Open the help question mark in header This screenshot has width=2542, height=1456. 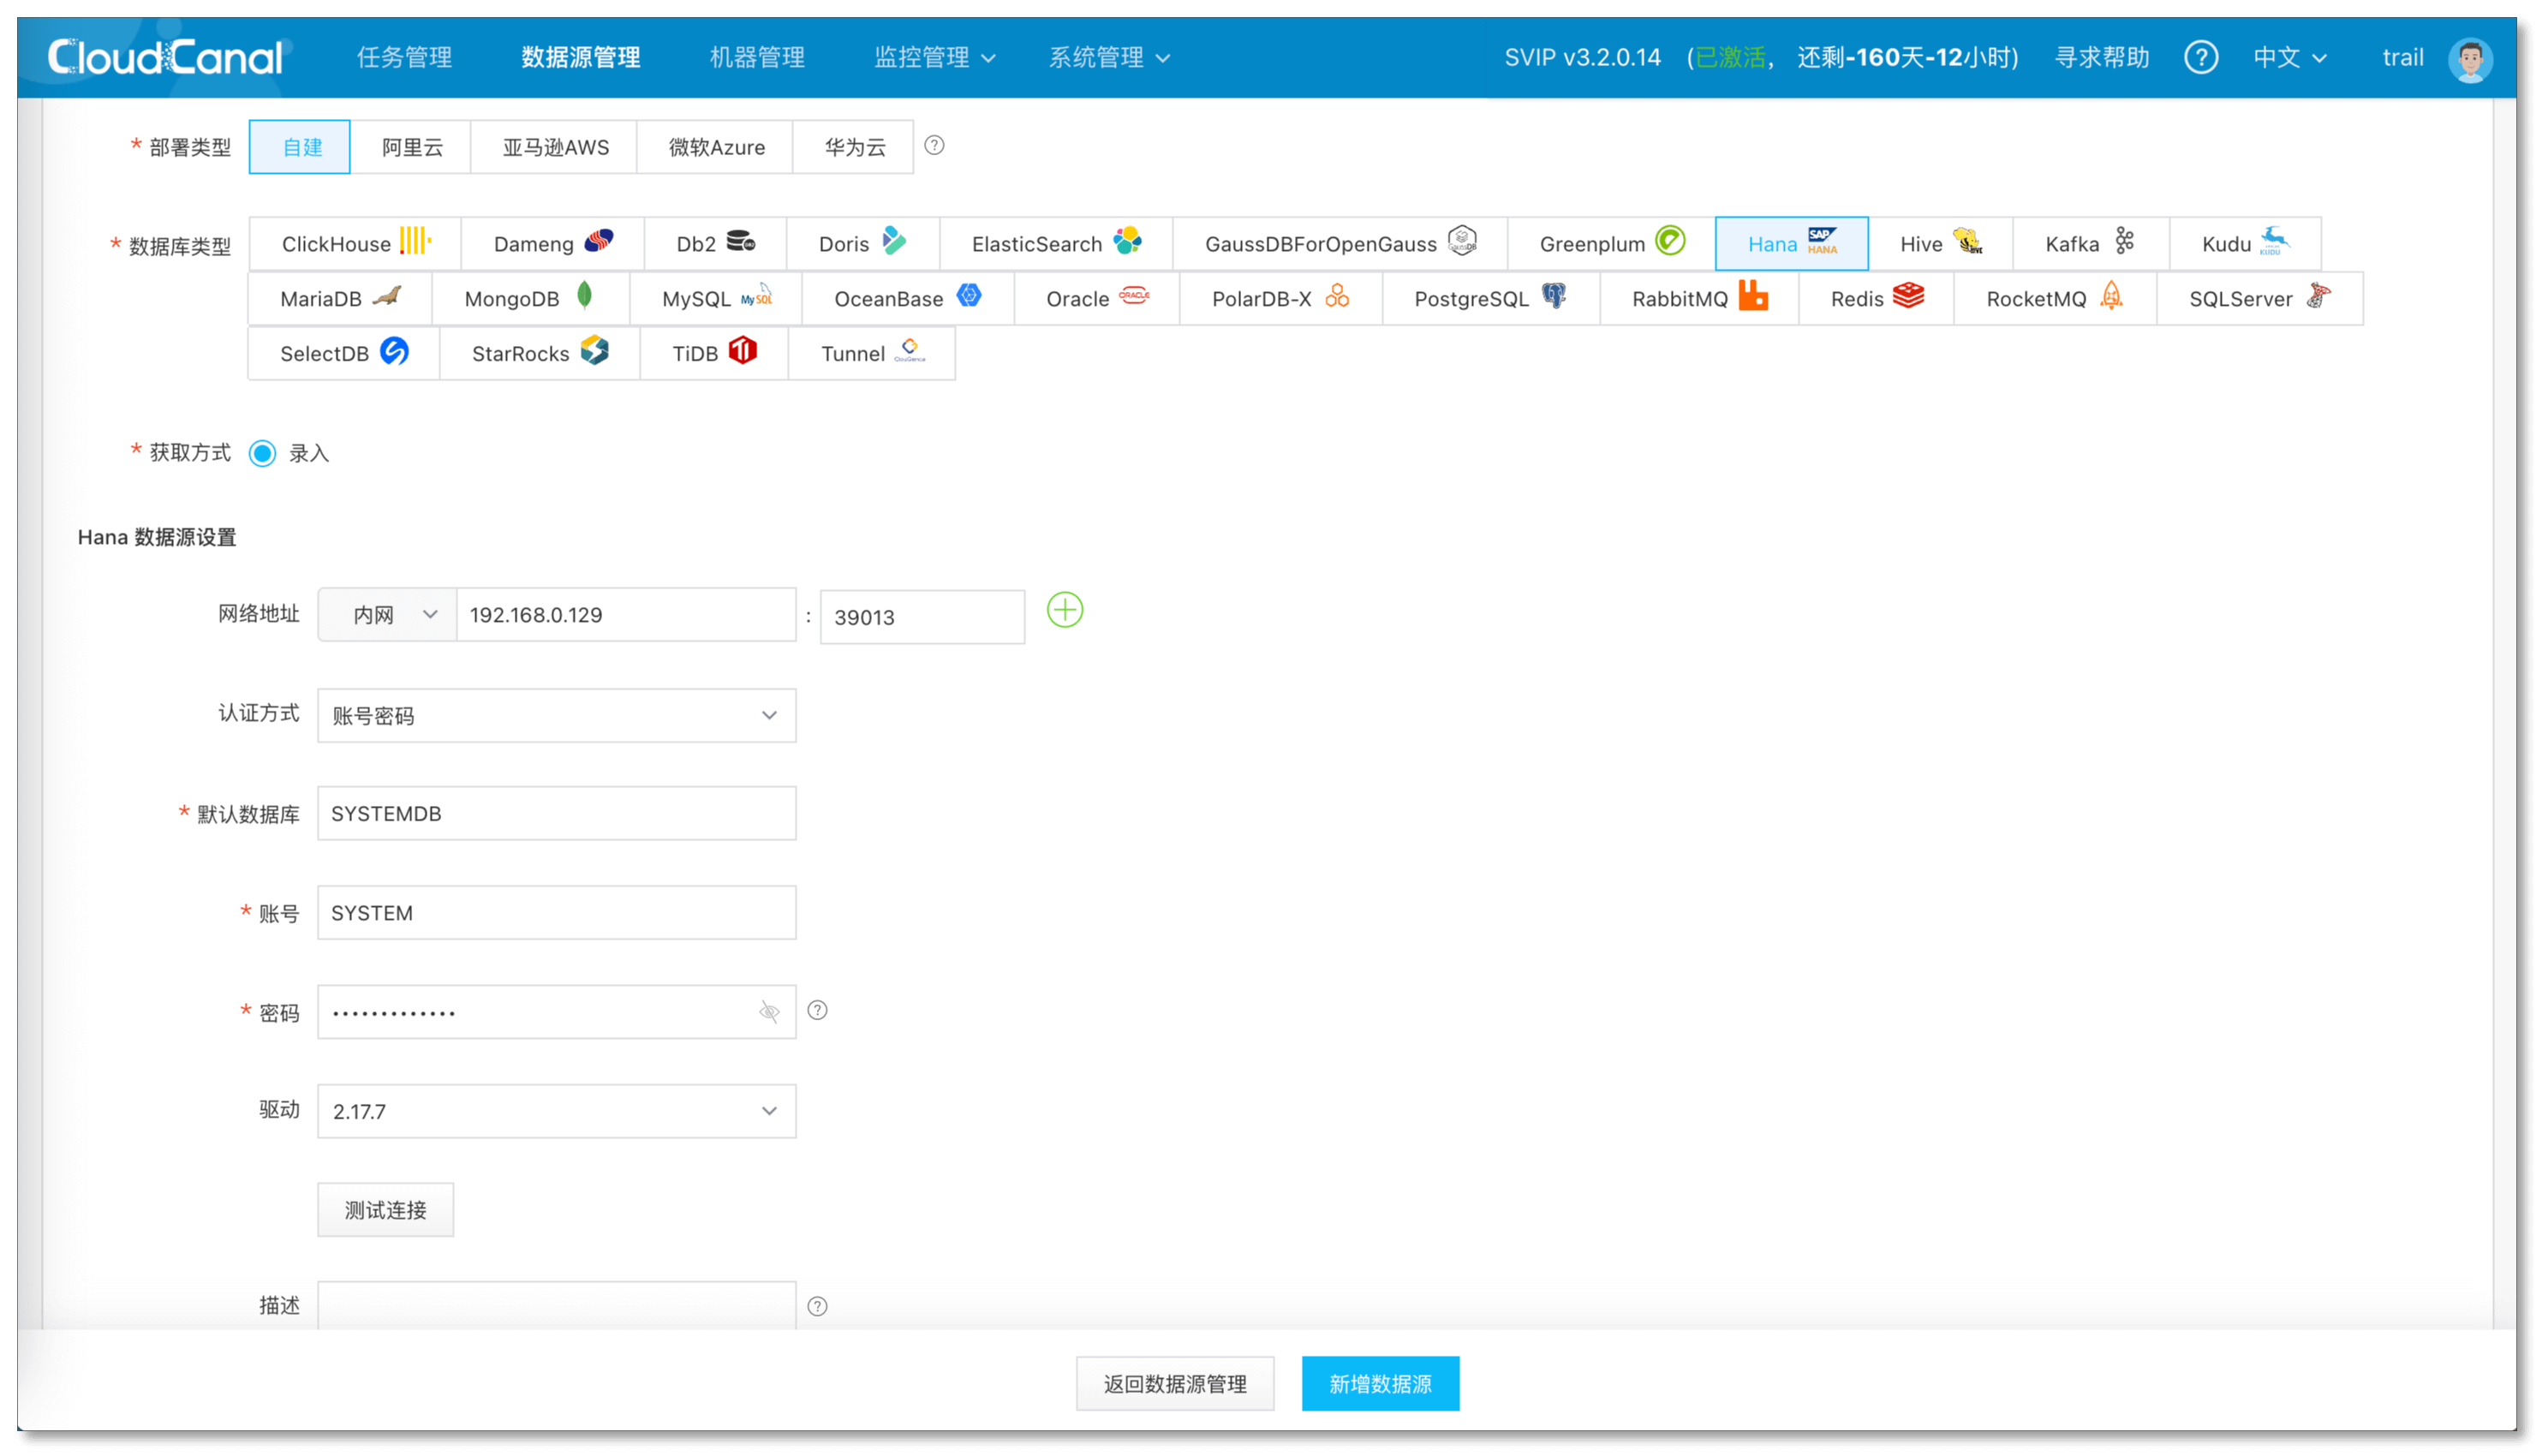2200,57
